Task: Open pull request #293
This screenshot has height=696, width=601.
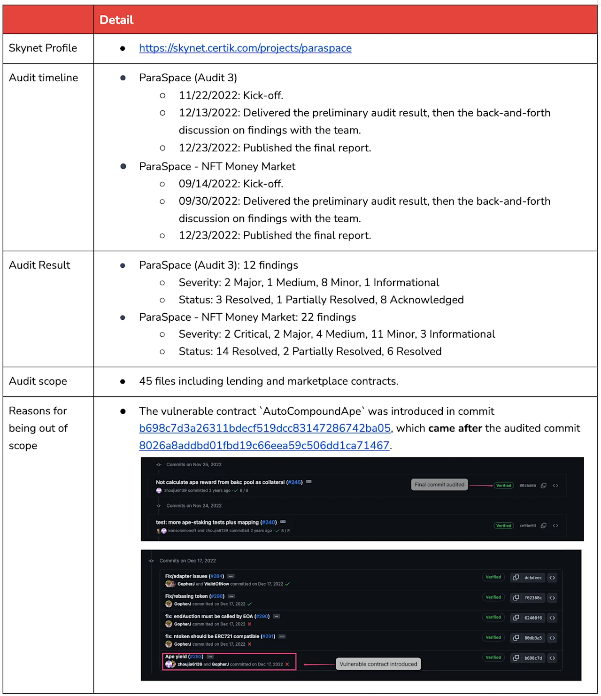Action: click(x=196, y=657)
